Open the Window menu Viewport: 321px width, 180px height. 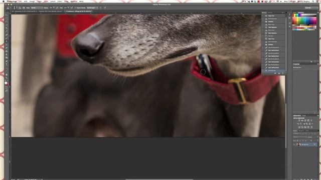74,1
